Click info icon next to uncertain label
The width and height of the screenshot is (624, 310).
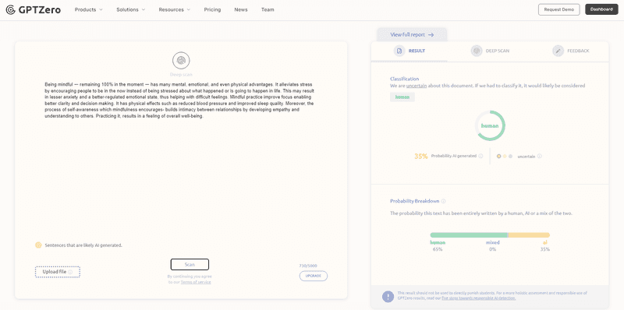[x=540, y=157]
